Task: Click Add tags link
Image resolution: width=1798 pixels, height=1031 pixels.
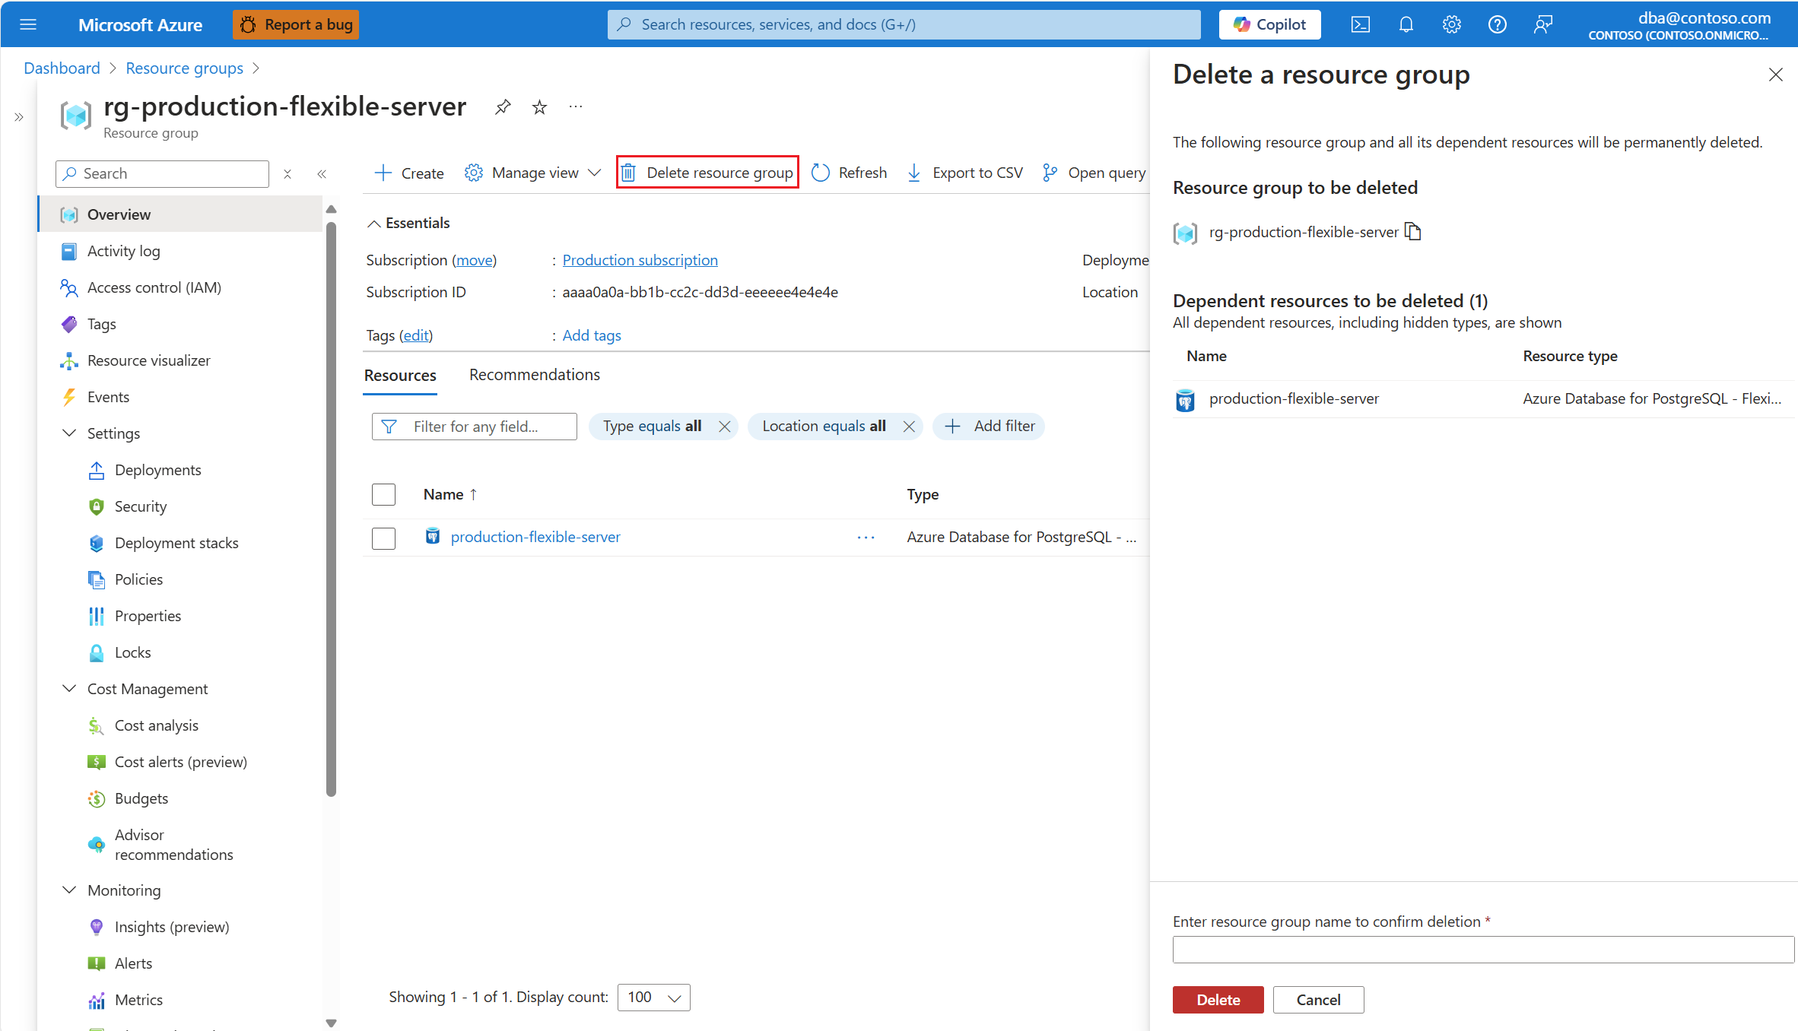Action: point(592,335)
